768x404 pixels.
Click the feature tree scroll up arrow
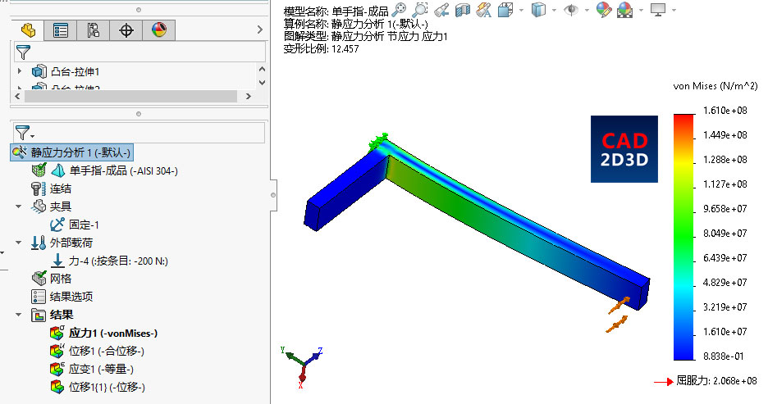pyautogui.click(x=262, y=70)
